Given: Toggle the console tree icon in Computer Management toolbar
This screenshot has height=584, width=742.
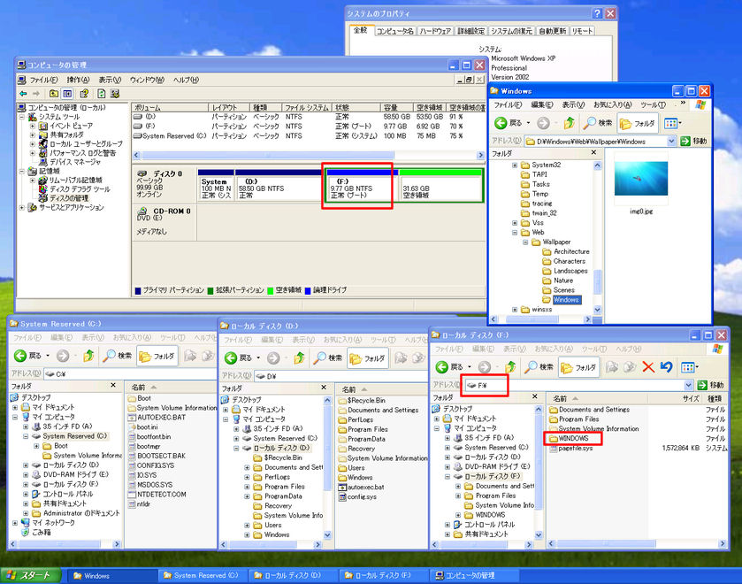Looking at the screenshot, I should click(x=67, y=94).
